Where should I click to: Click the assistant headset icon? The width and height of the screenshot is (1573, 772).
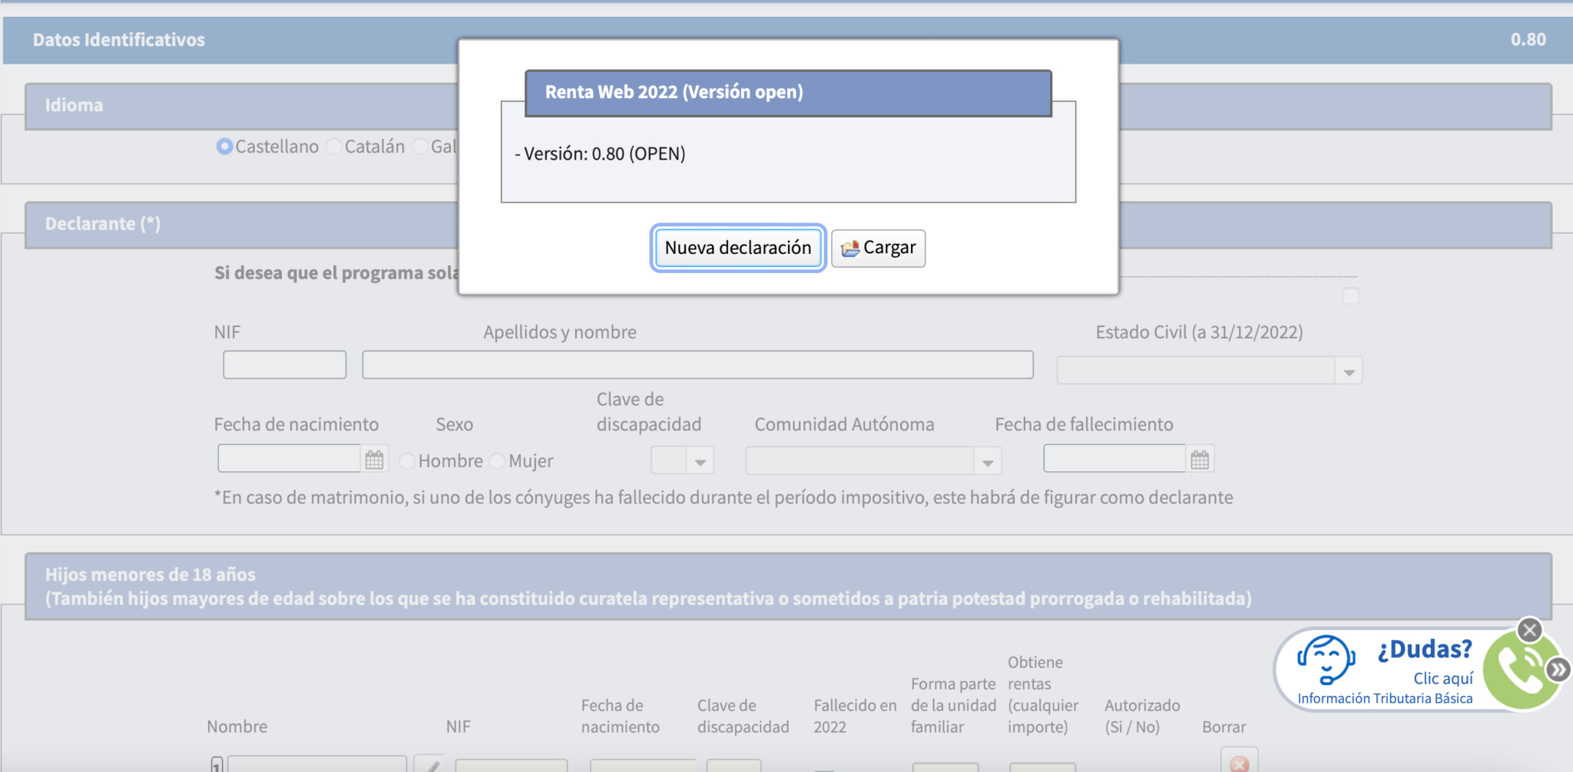point(1326,659)
